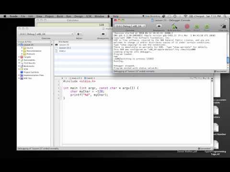Select Lesson 23.1 in the file list

pos(65,48)
